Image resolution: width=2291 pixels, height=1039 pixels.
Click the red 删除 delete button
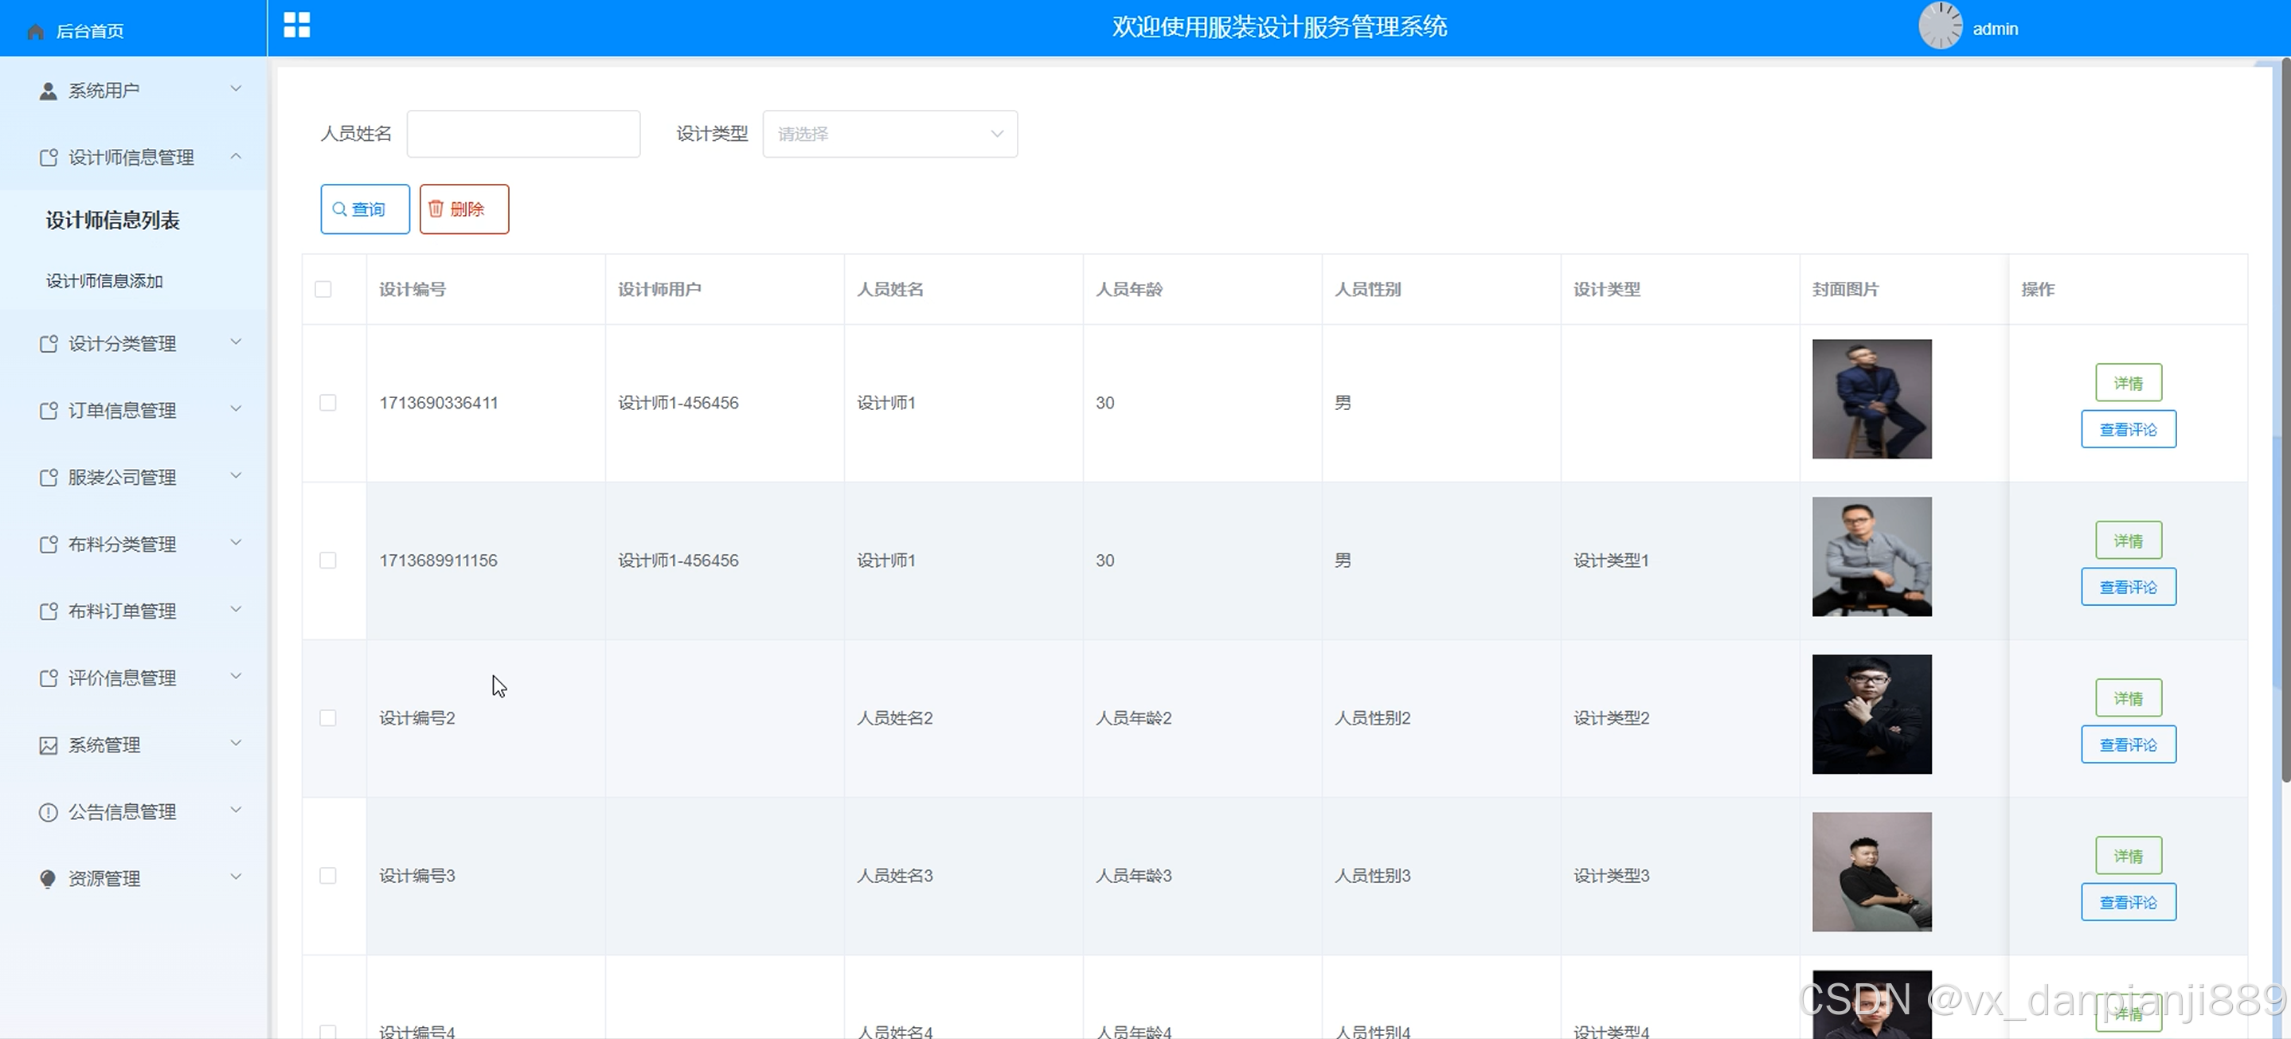pos(463,209)
